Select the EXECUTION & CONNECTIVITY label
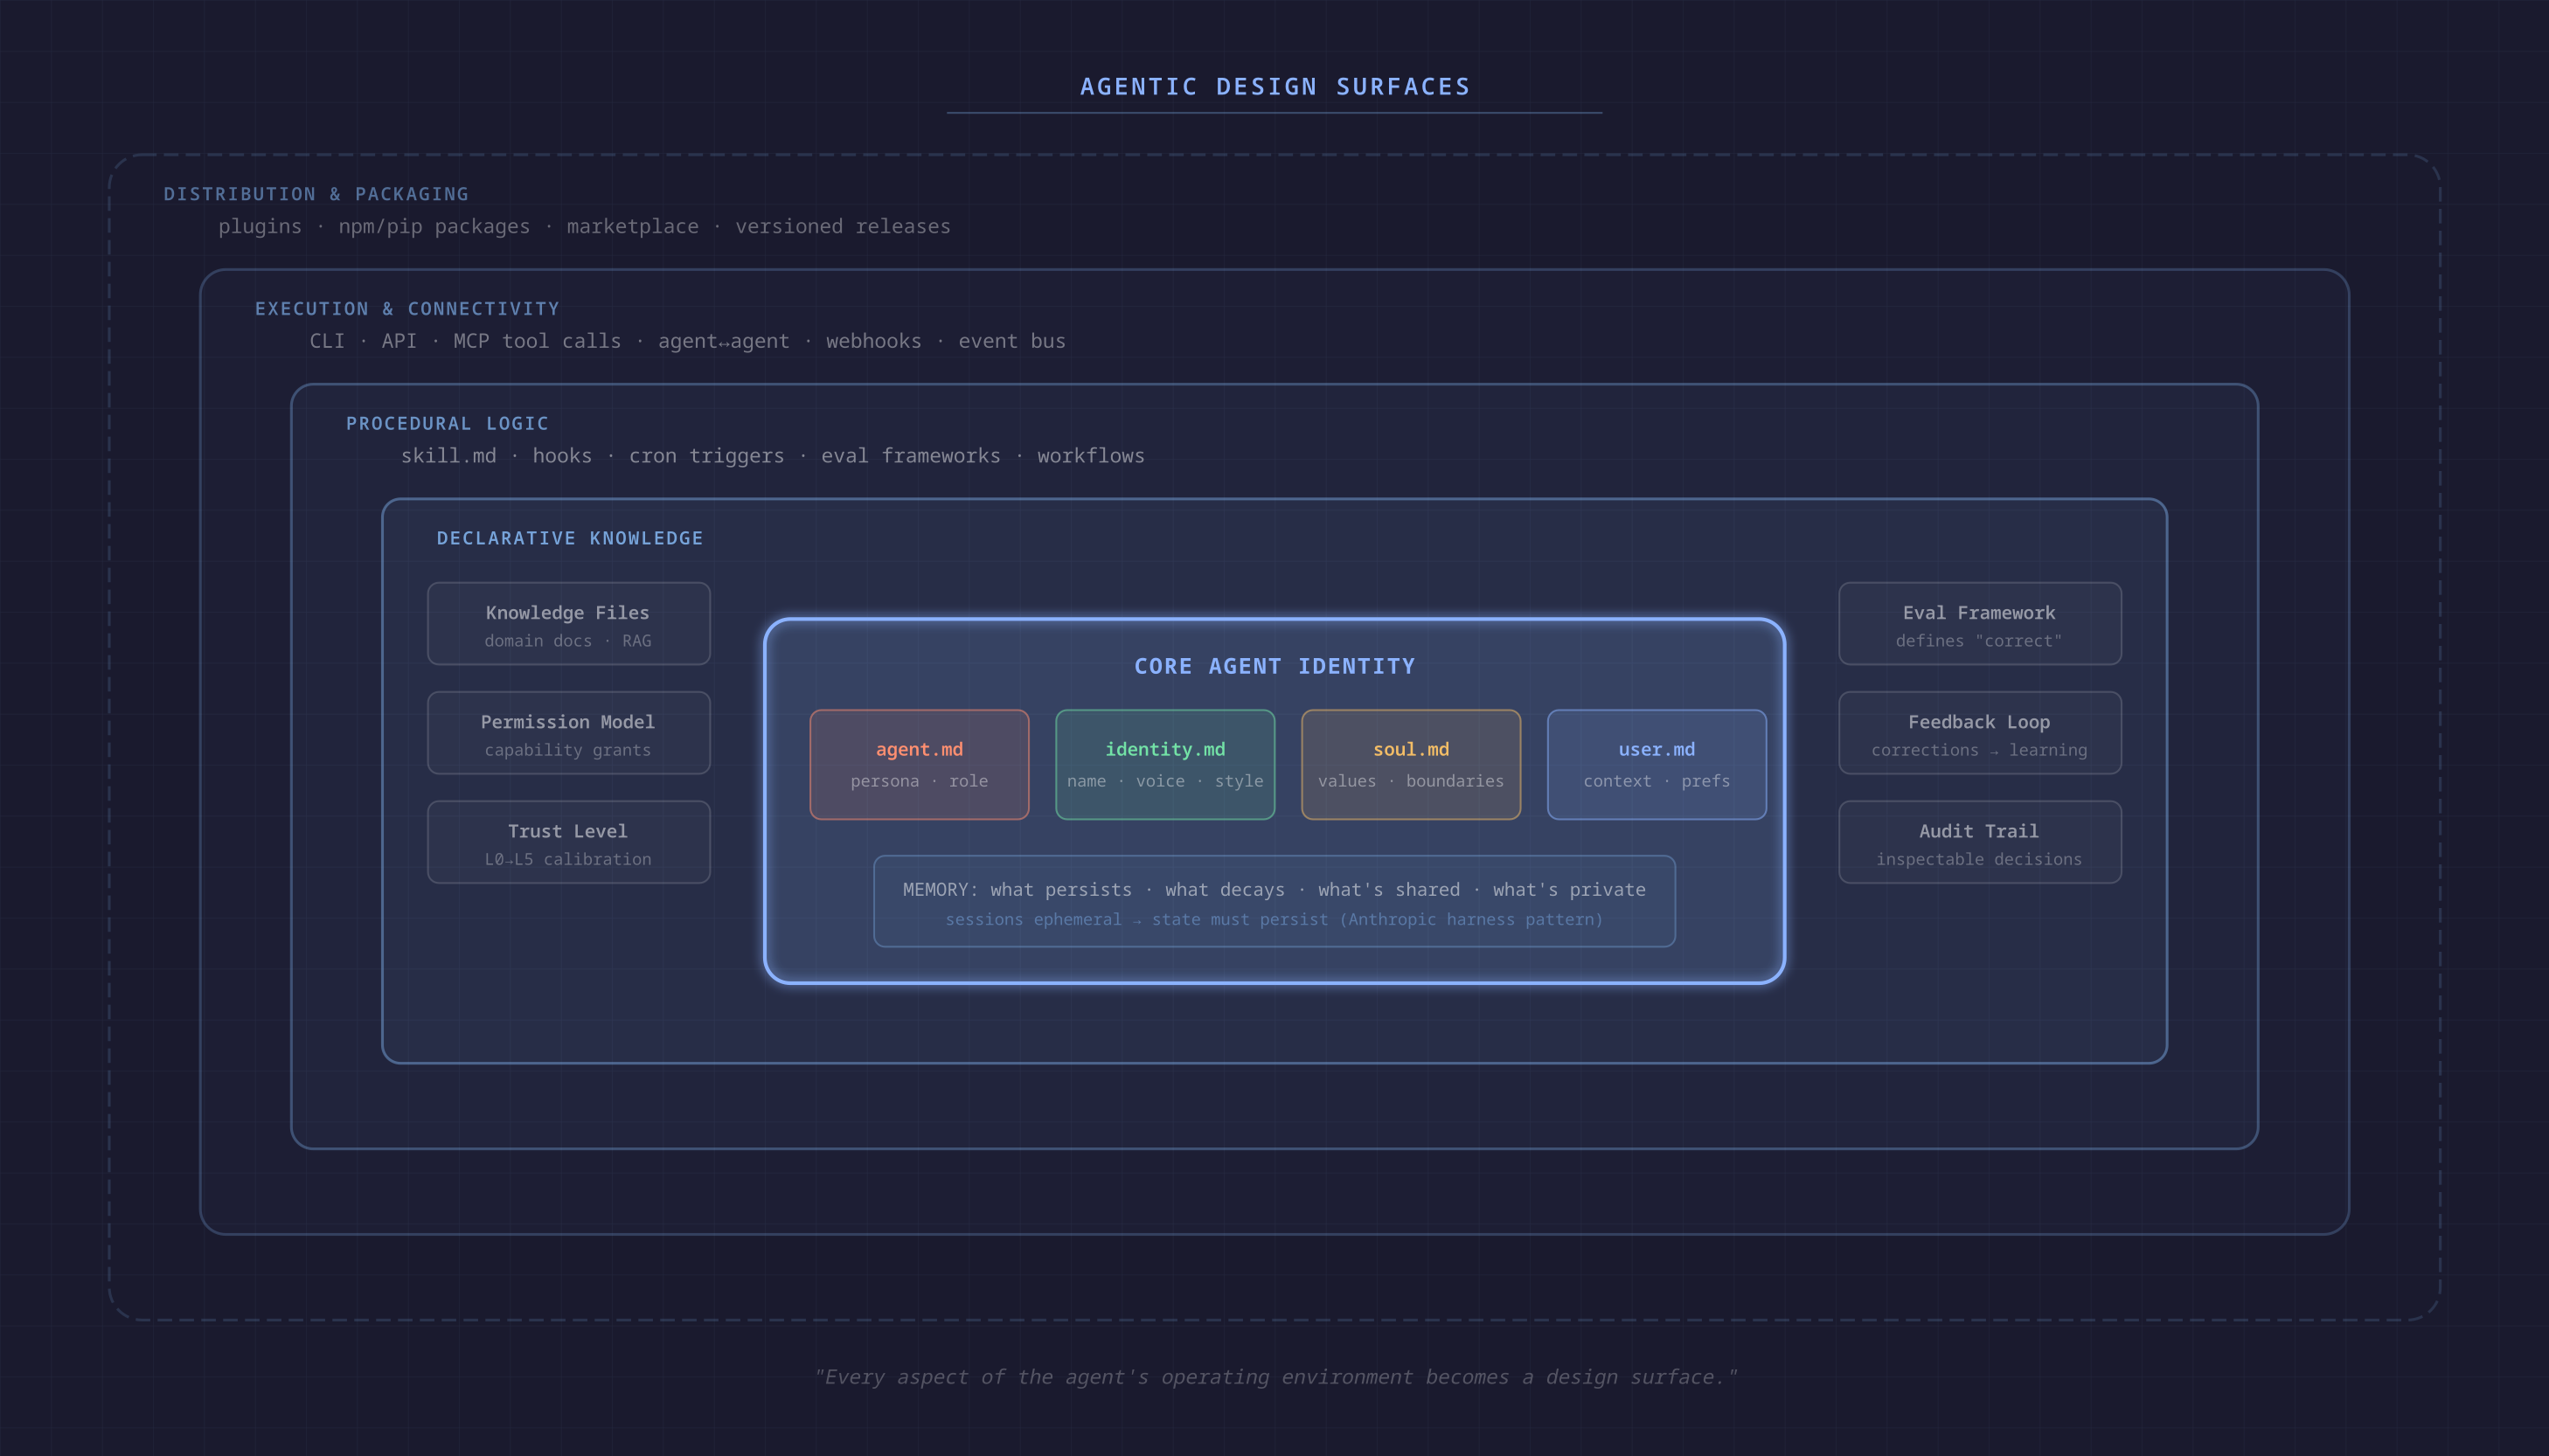 tap(407, 309)
